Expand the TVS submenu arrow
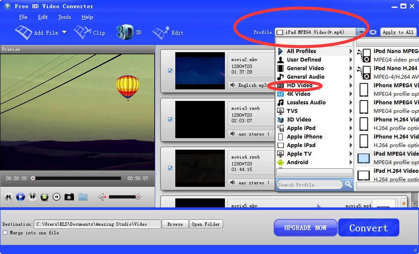 [x=351, y=111]
